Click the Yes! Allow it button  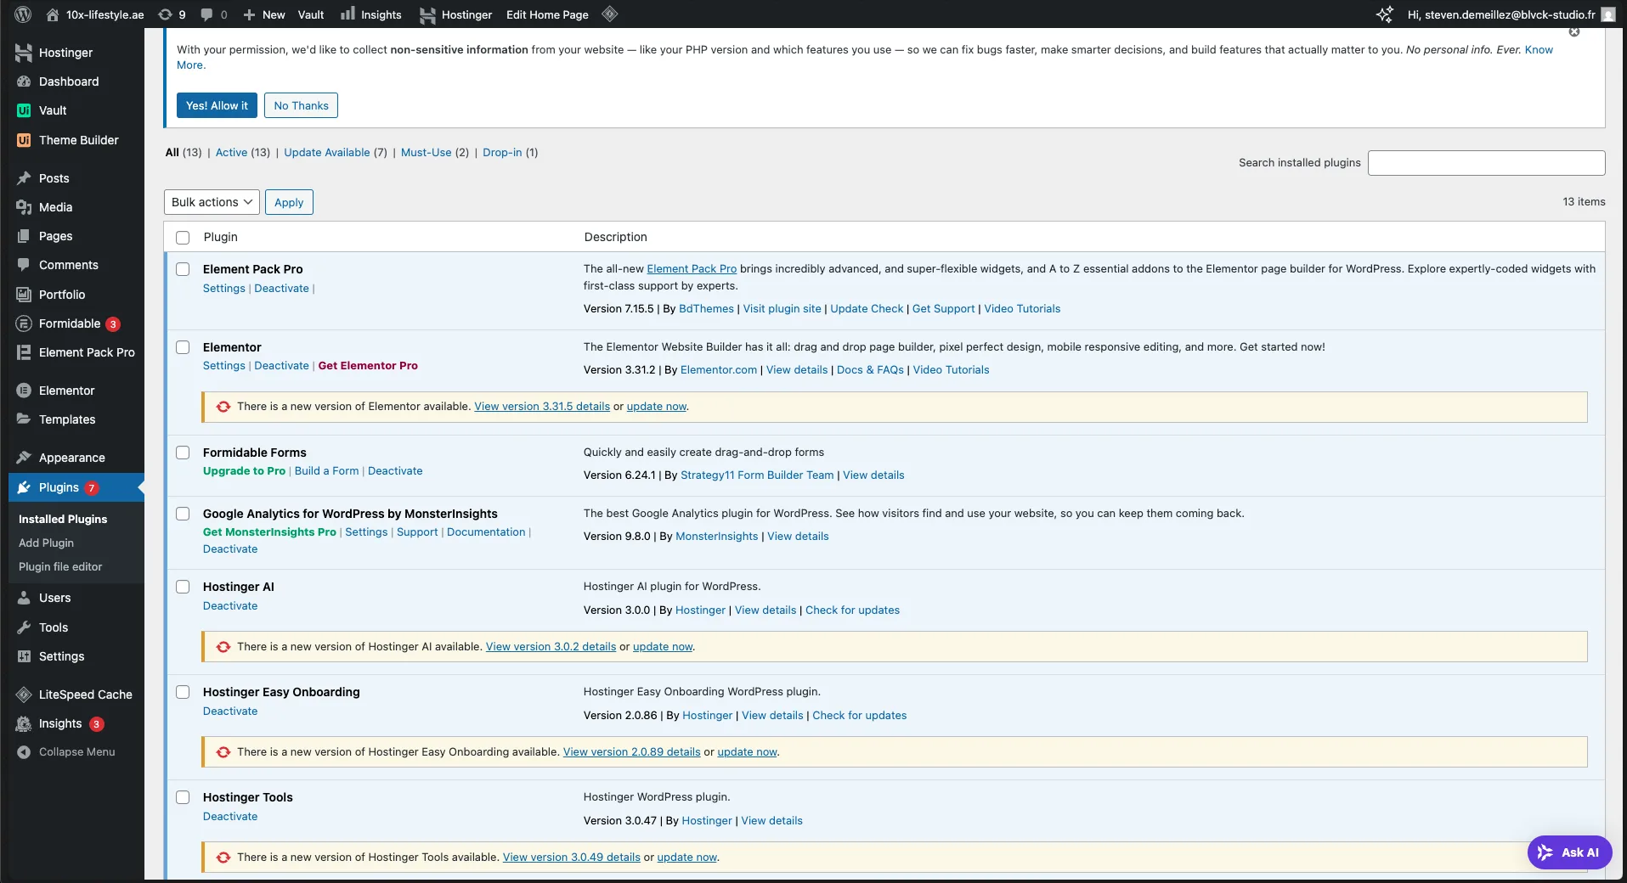click(217, 105)
